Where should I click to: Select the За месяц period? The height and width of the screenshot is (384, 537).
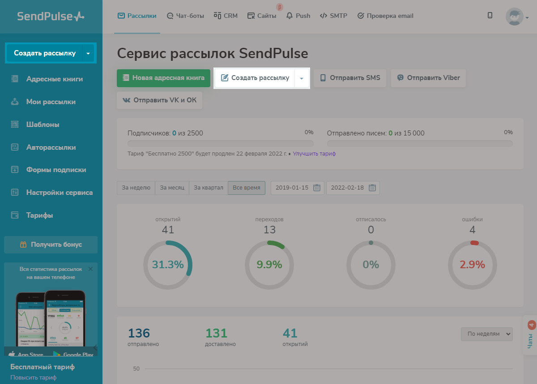pyautogui.click(x=172, y=188)
